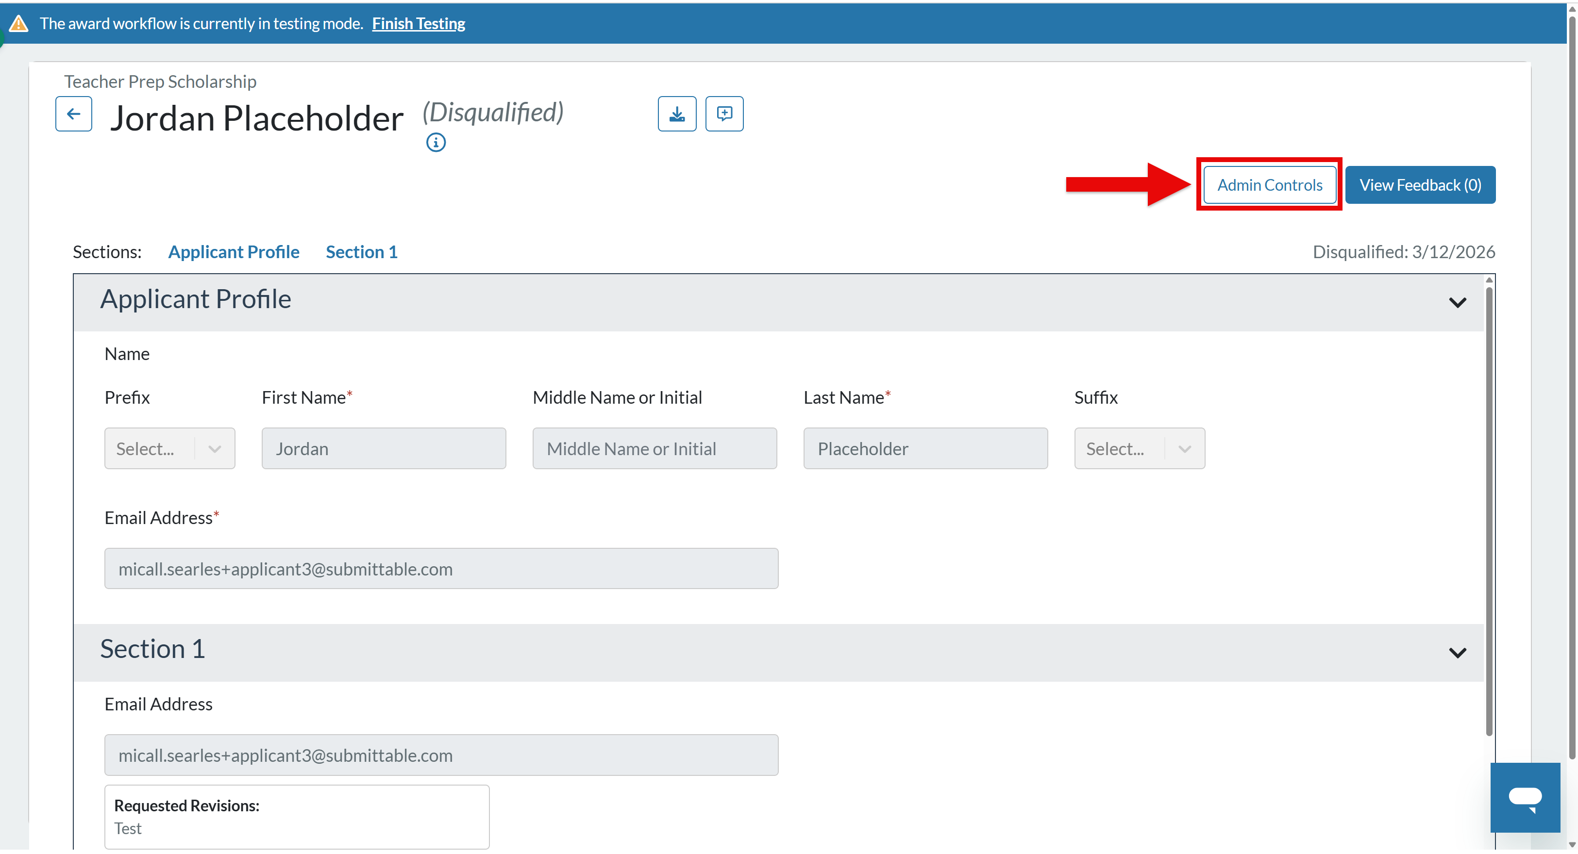Collapse the Applicant Profile section chevron
Viewport: 1578px width, 854px height.
click(1457, 302)
